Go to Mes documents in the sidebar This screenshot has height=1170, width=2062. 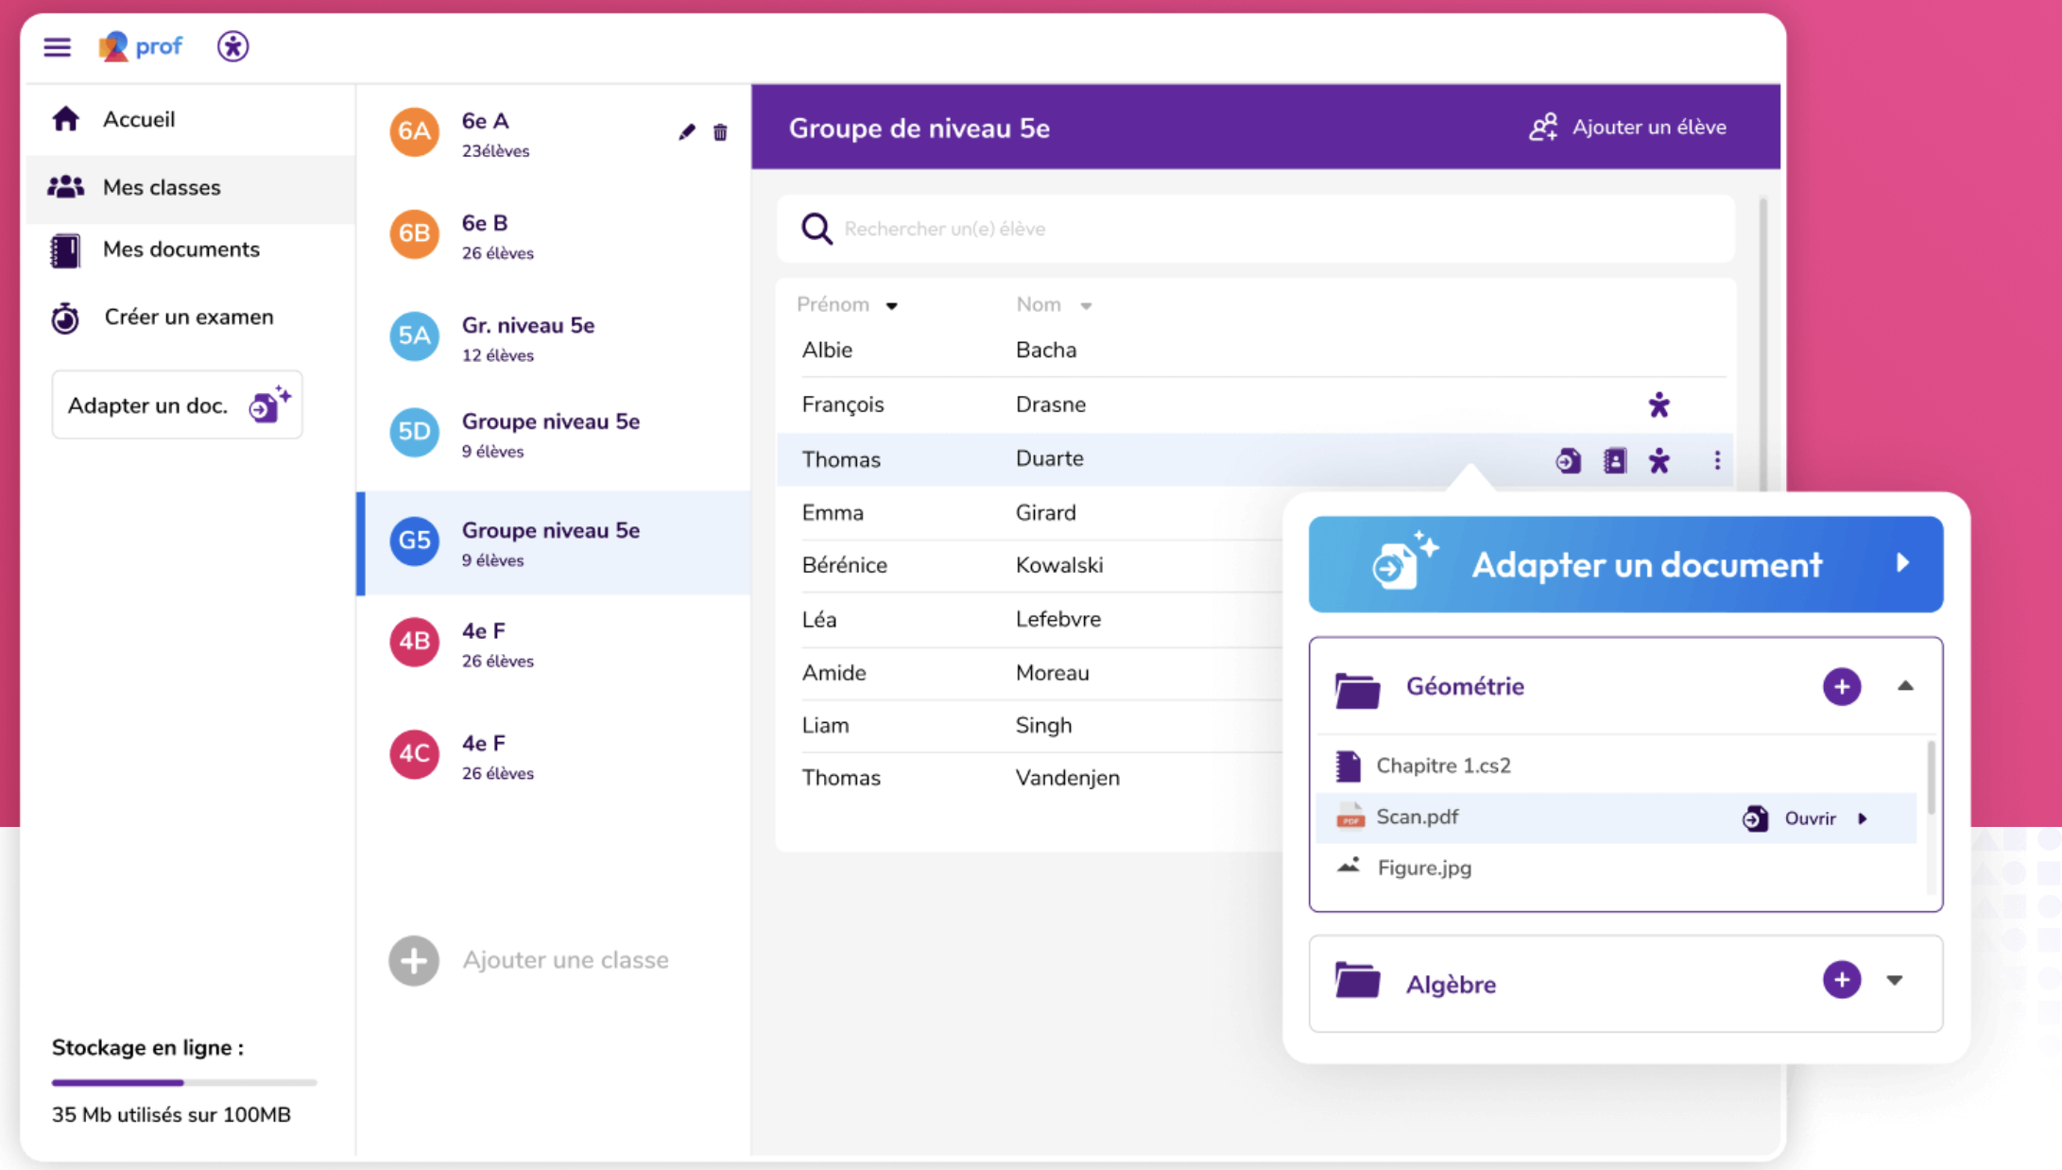click(x=180, y=249)
